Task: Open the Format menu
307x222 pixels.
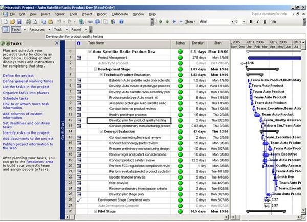Action: coord(60,14)
